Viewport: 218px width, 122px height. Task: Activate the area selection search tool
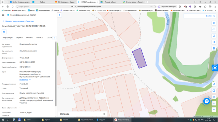[x=214, y=36]
